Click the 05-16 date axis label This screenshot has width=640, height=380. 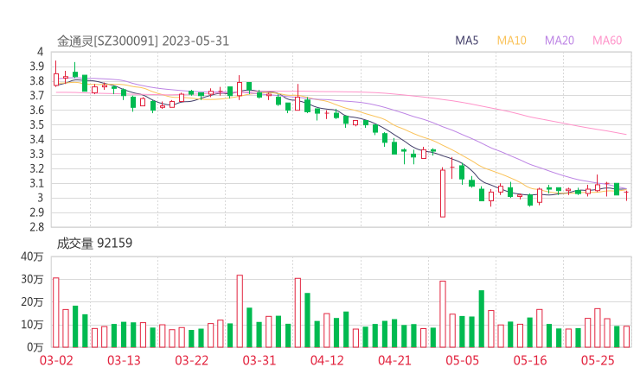pos(530,360)
